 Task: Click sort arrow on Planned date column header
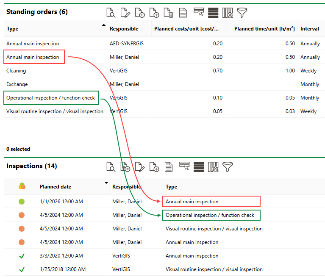click(106, 183)
